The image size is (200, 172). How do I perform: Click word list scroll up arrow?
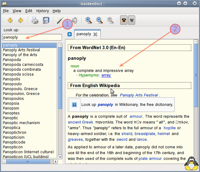click(60, 45)
